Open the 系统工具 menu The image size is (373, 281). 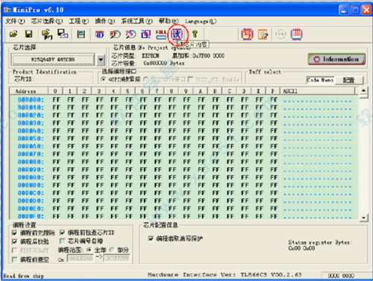137,22
